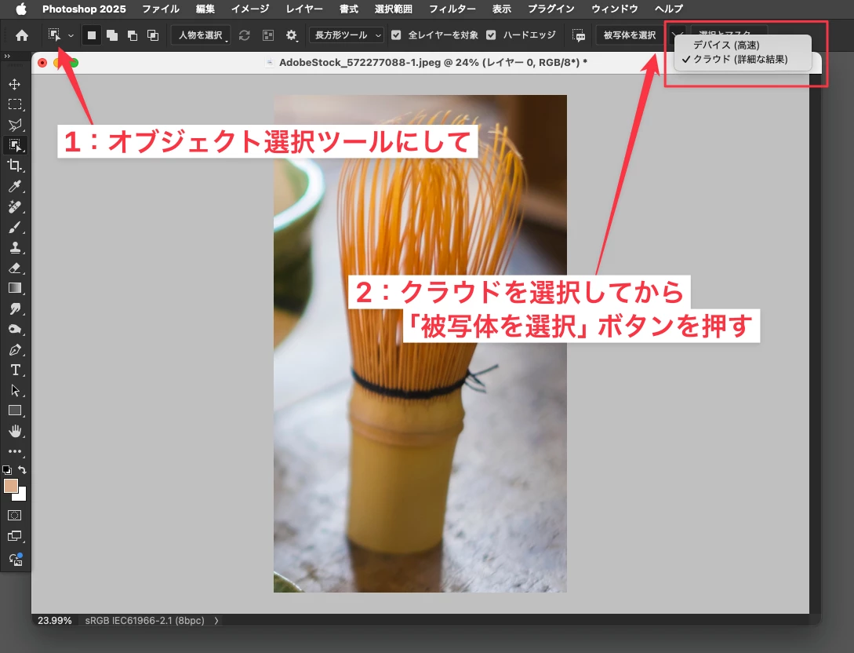Open the ファイル menu
Screen dimensions: 854x653
161,9
